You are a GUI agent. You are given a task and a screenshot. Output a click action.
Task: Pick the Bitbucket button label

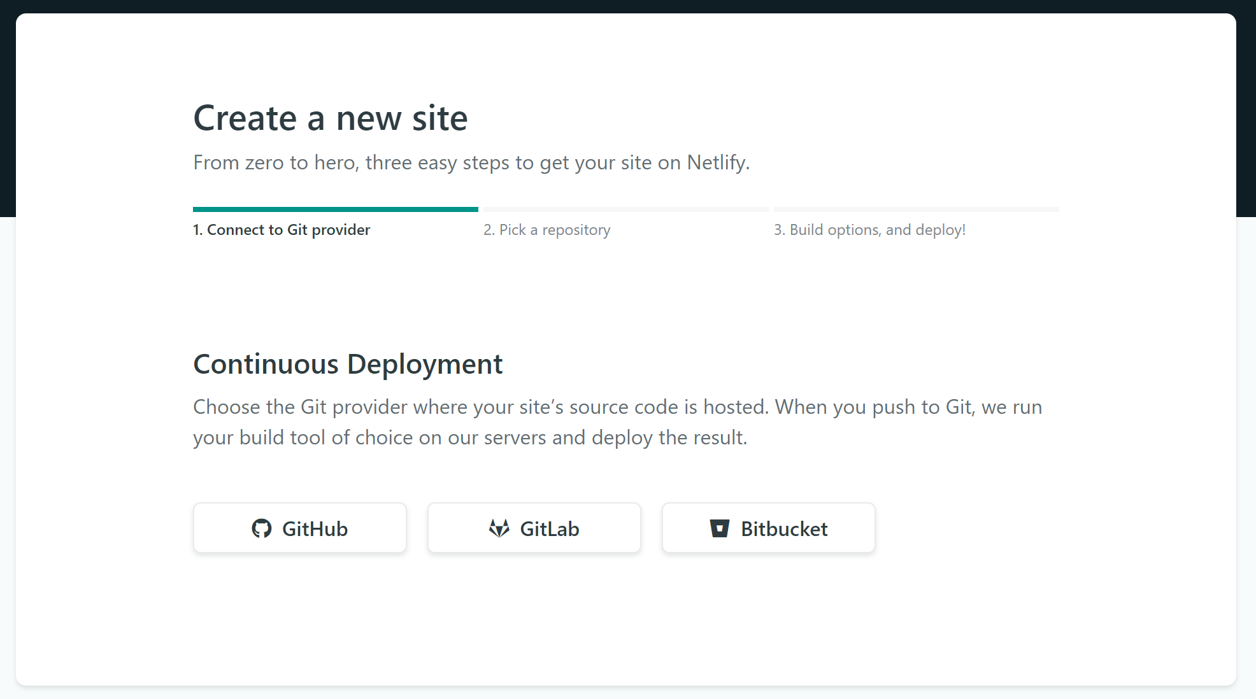784,529
